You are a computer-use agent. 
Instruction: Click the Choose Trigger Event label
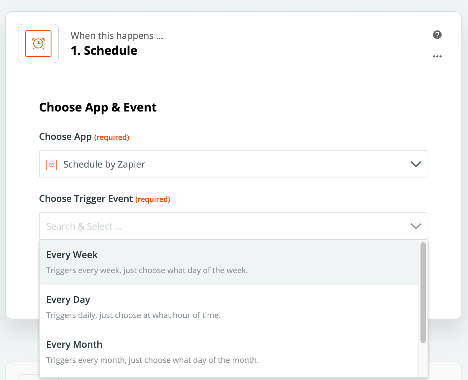(86, 199)
